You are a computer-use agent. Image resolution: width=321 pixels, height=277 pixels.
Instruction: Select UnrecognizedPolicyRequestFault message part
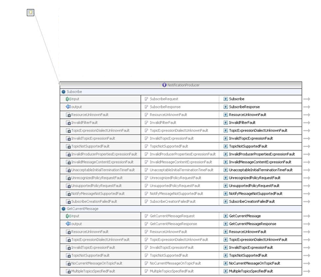click(175, 178)
